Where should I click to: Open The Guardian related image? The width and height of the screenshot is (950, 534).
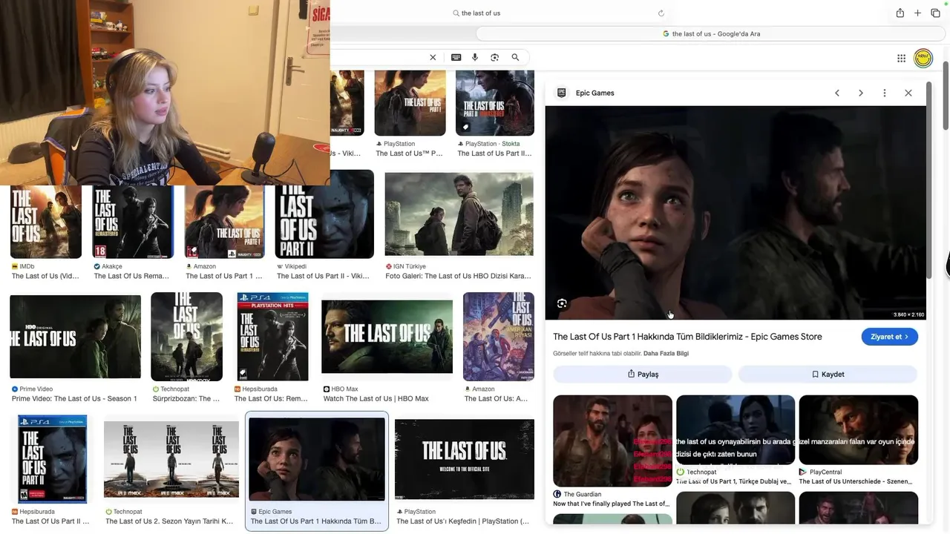[x=612, y=441]
